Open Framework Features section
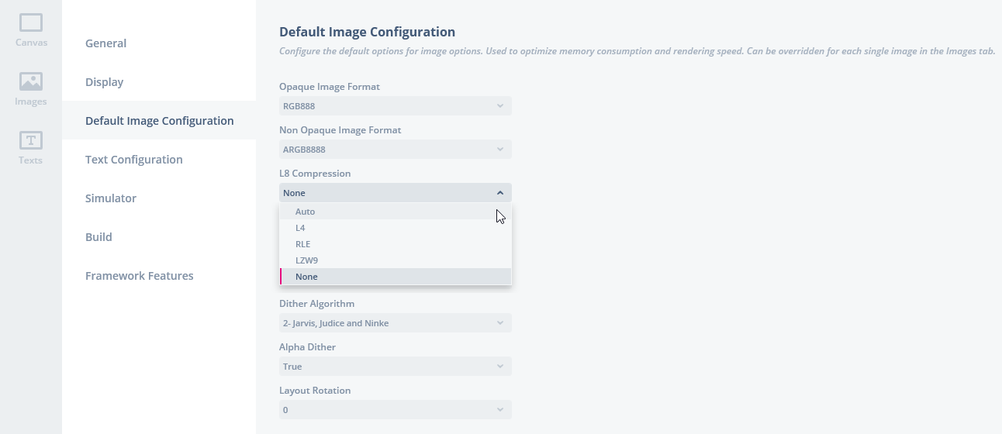Viewport: 1002px width, 434px height. 140,276
